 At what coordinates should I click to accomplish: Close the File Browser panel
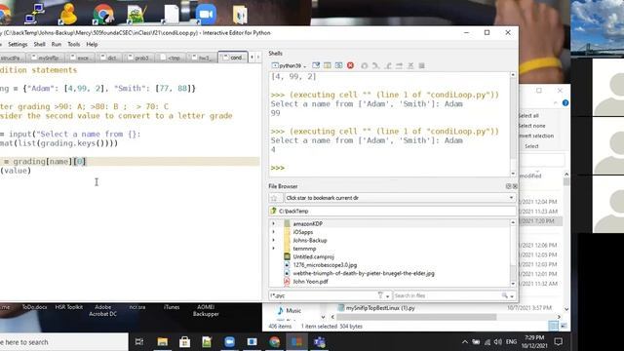click(x=515, y=186)
